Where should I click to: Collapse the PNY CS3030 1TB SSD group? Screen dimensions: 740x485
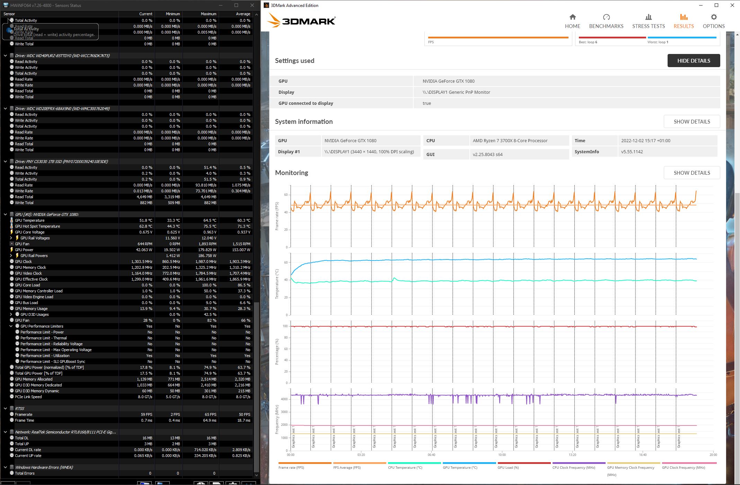pos(5,161)
